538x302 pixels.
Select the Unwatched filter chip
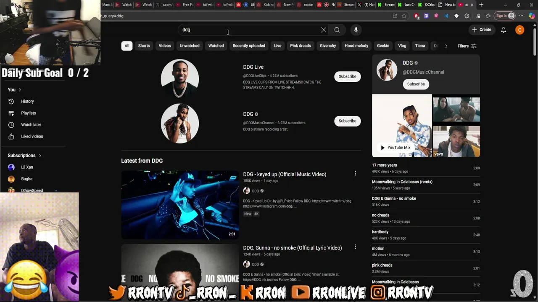[190, 46]
